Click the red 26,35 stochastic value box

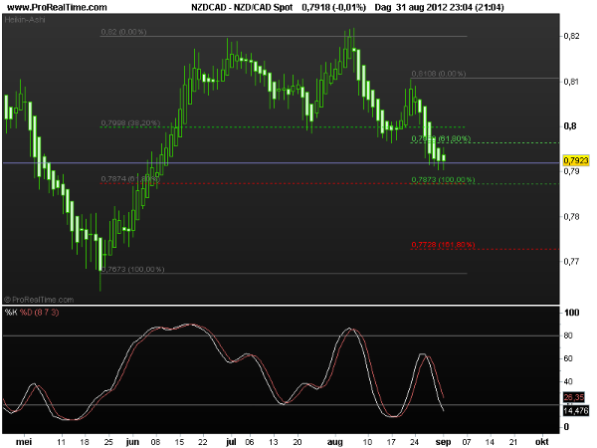pyautogui.click(x=574, y=397)
